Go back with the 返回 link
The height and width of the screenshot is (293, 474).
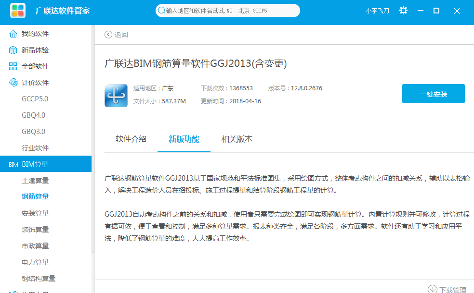121,35
